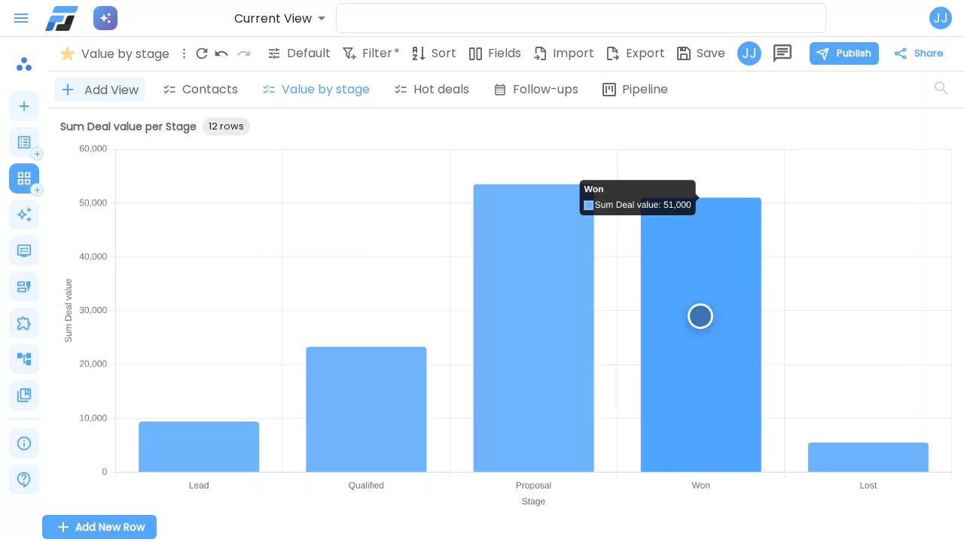This screenshot has width=964, height=542.
Task: Click the Share button
Action: coord(918,53)
